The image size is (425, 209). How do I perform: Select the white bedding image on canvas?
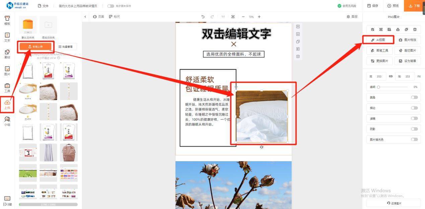pos(262,117)
